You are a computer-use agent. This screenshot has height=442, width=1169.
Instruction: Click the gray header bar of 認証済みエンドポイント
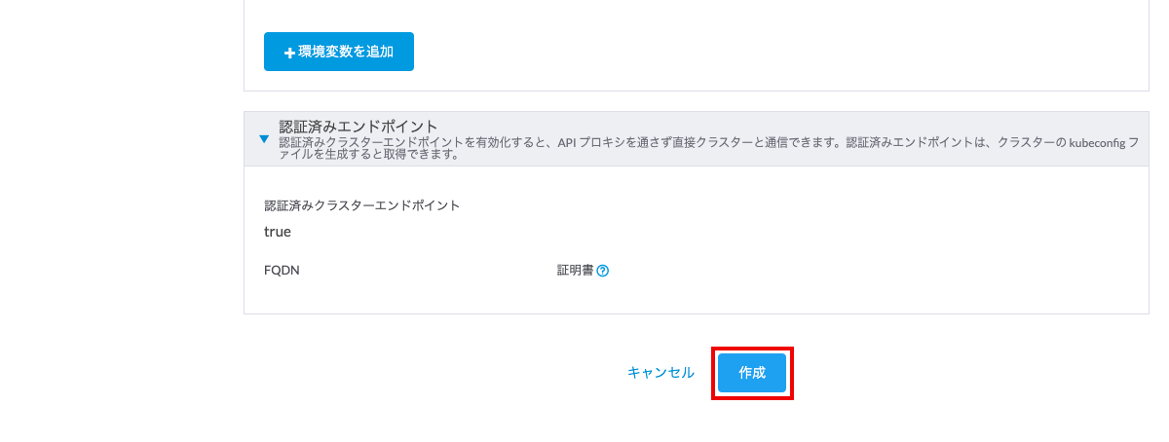point(697,139)
